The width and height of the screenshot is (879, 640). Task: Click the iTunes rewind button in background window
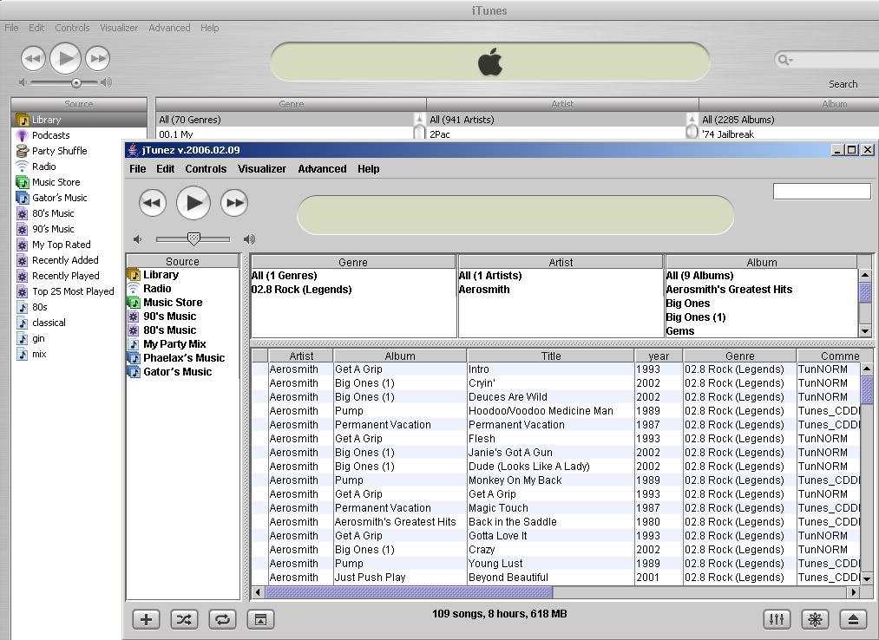(33, 58)
